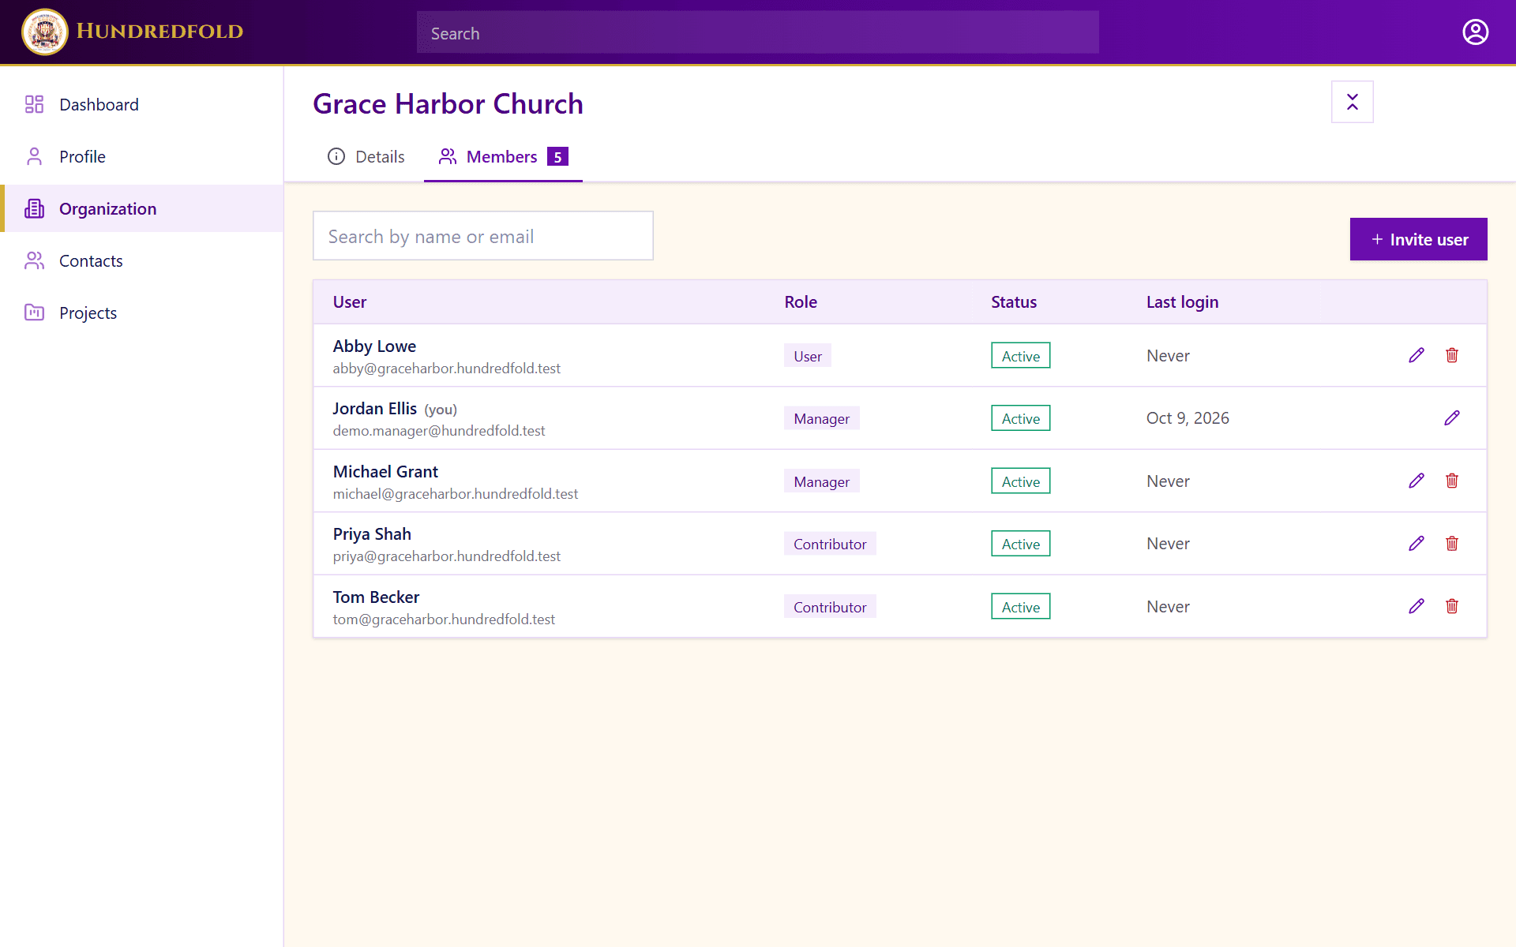Click the User column header
This screenshot has height=947, width=1516.
pyautogui.click(x=349, y=302)
